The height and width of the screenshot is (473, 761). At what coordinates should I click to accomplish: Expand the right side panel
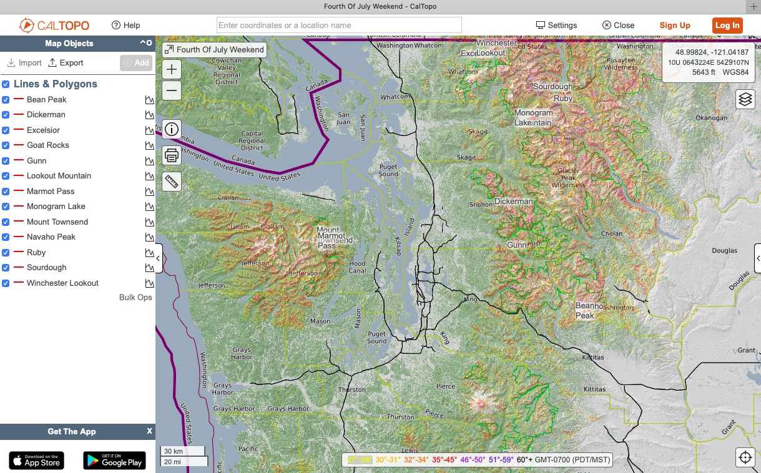click(x=757, y=258)
